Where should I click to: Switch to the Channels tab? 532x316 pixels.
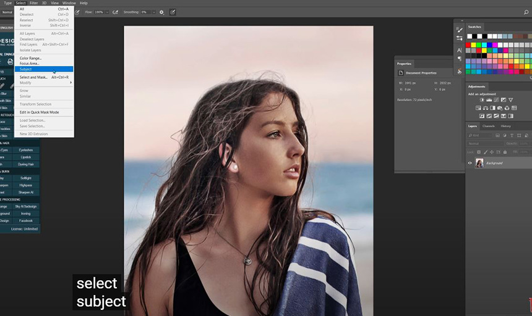(489, 126)
